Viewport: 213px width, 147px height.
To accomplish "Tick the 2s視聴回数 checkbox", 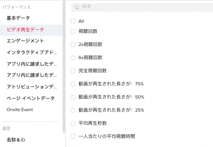I will (x=73, y=45).
